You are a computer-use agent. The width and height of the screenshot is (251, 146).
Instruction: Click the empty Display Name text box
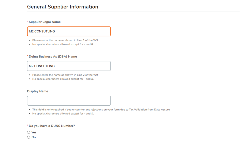pos(69,101)
